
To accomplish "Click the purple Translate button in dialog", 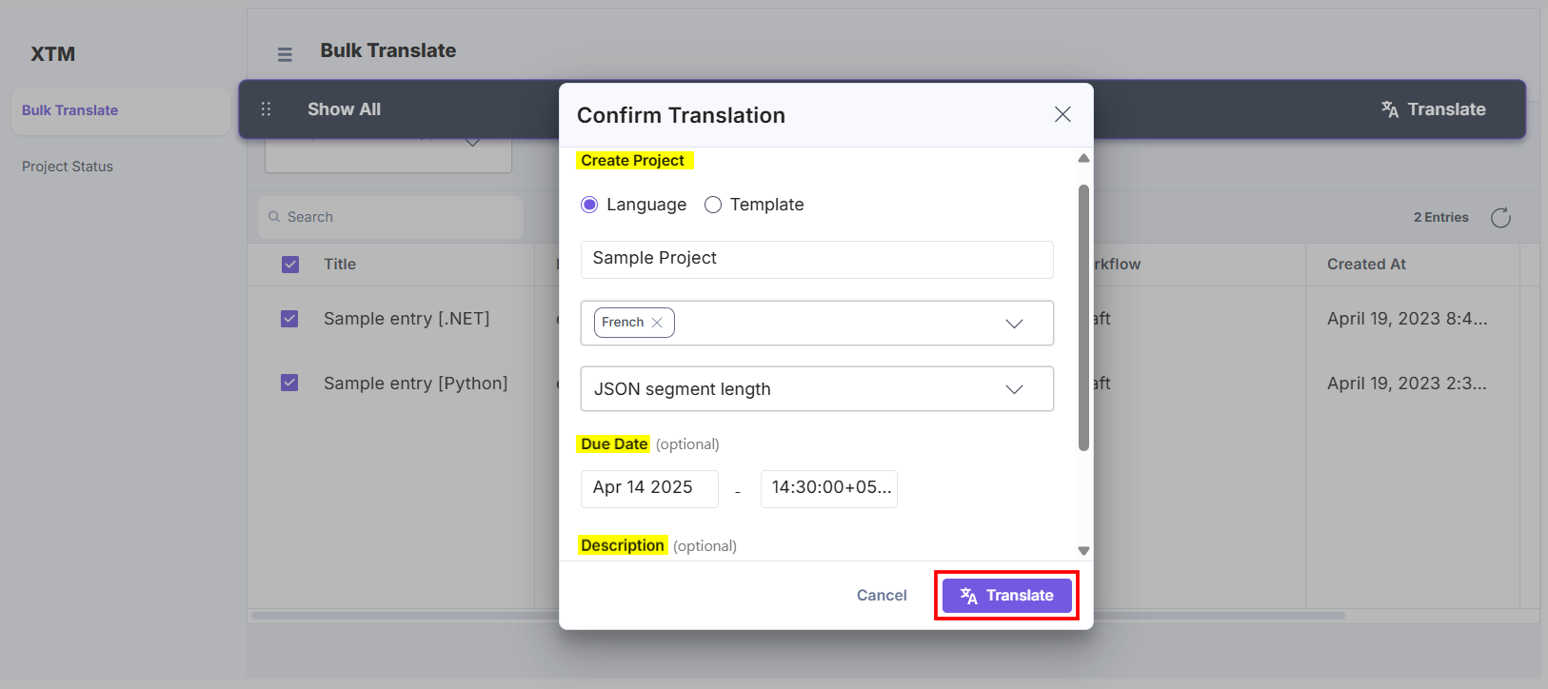I will pyautogui.click(x=1006, y=596).
